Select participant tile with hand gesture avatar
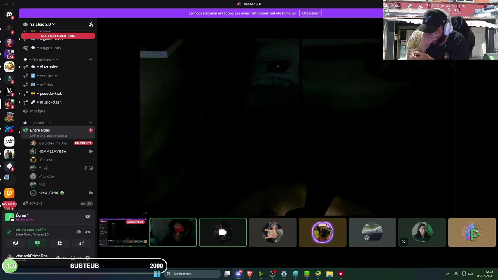The height and width of the screenshot is (280, 498). 273,232
